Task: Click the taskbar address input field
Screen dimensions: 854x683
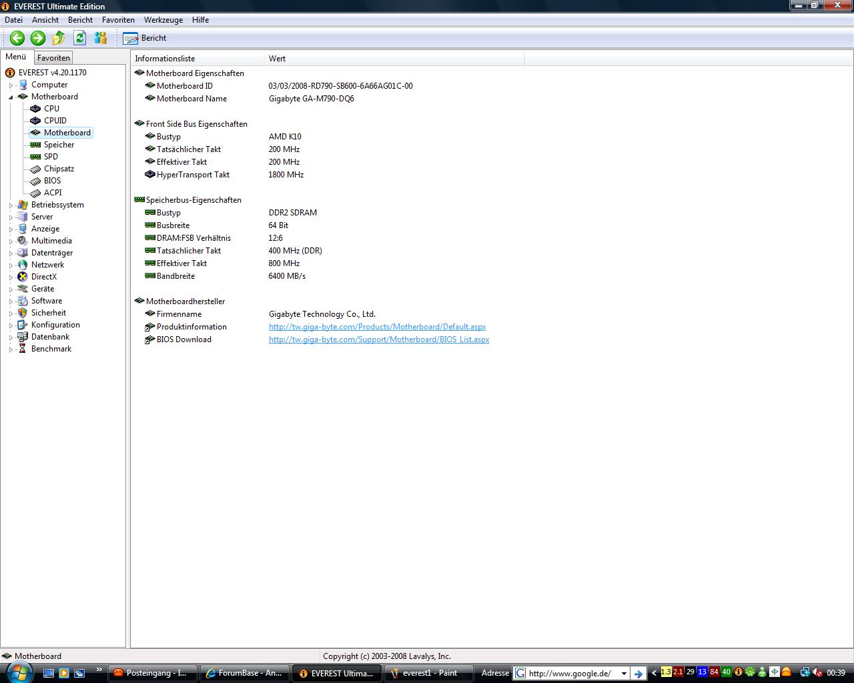Action: (x=572, y=673)
